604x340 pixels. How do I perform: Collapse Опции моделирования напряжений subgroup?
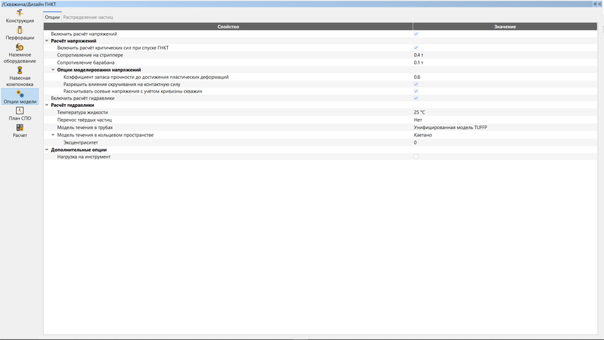point(53,70)
